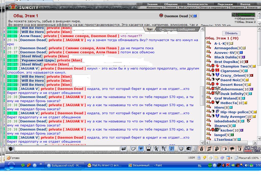This screenshot has width=261, height=195.
Task: Click the black flag icon in bottom panel
Action: pyautogui.click(x=232, y=149)
